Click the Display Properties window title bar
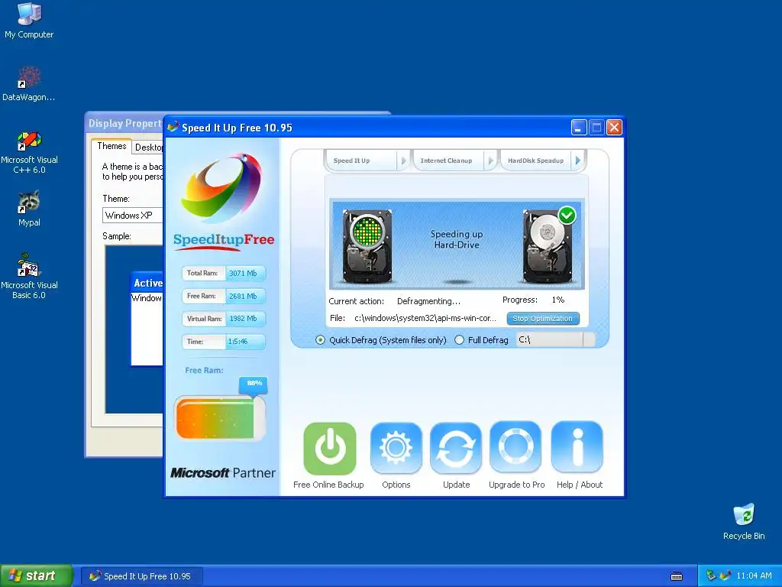The height and width of the screenshot is (587, 782). (x=124, y=123)
